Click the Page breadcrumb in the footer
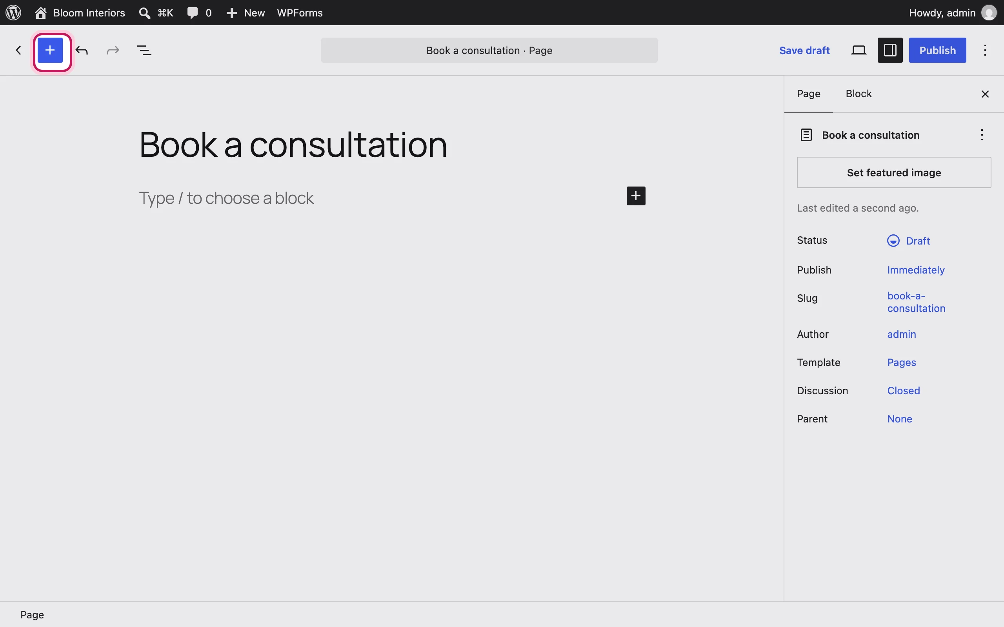 (32, 614)
